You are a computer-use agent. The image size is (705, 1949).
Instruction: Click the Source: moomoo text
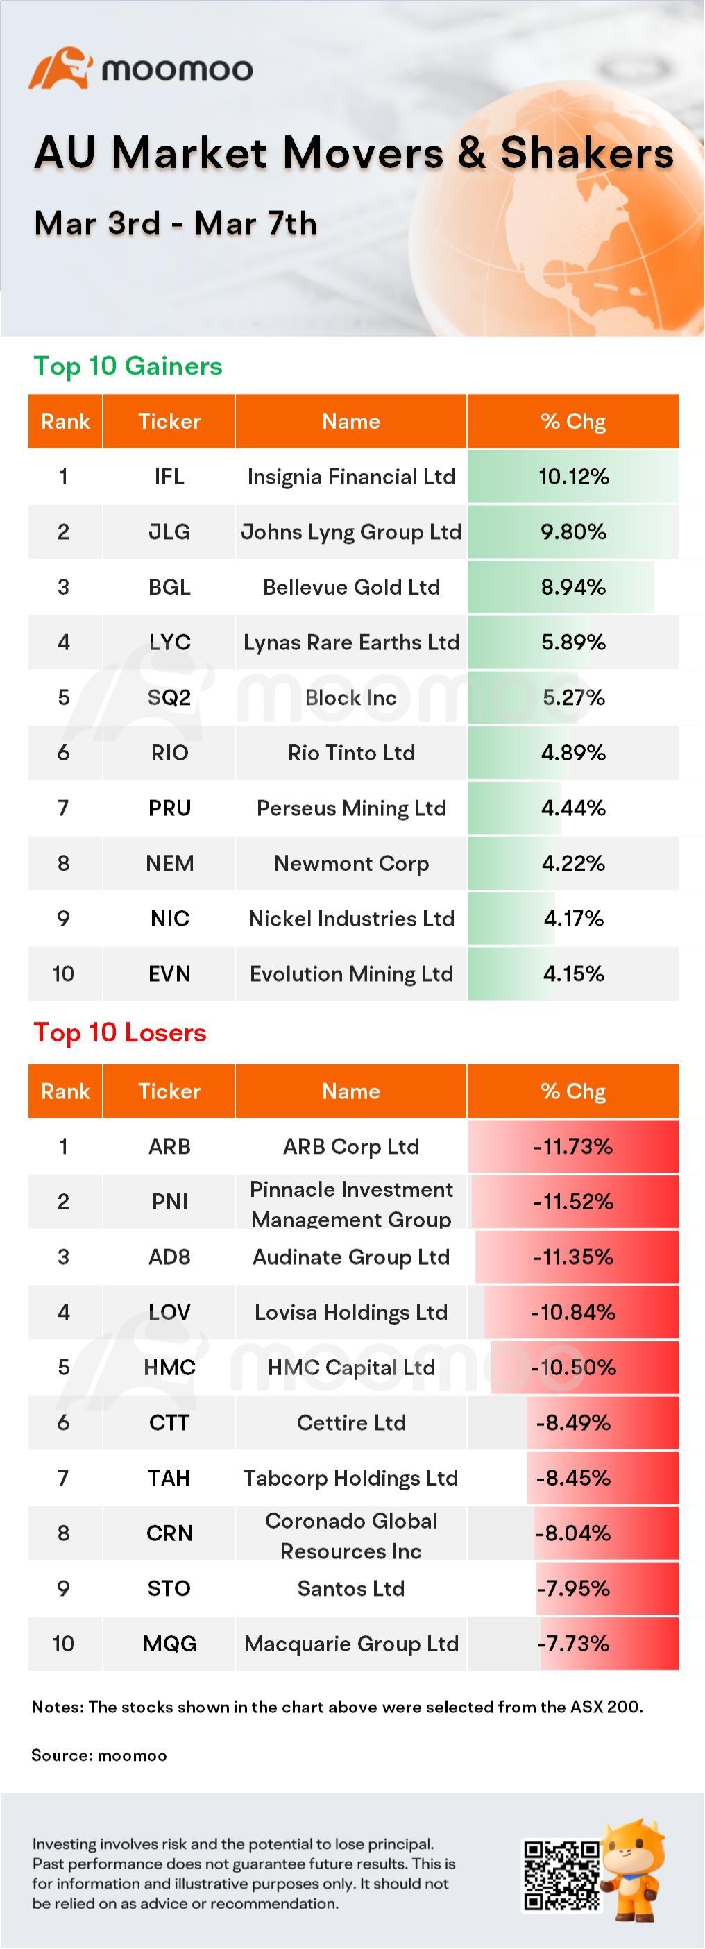point(99,1756)
